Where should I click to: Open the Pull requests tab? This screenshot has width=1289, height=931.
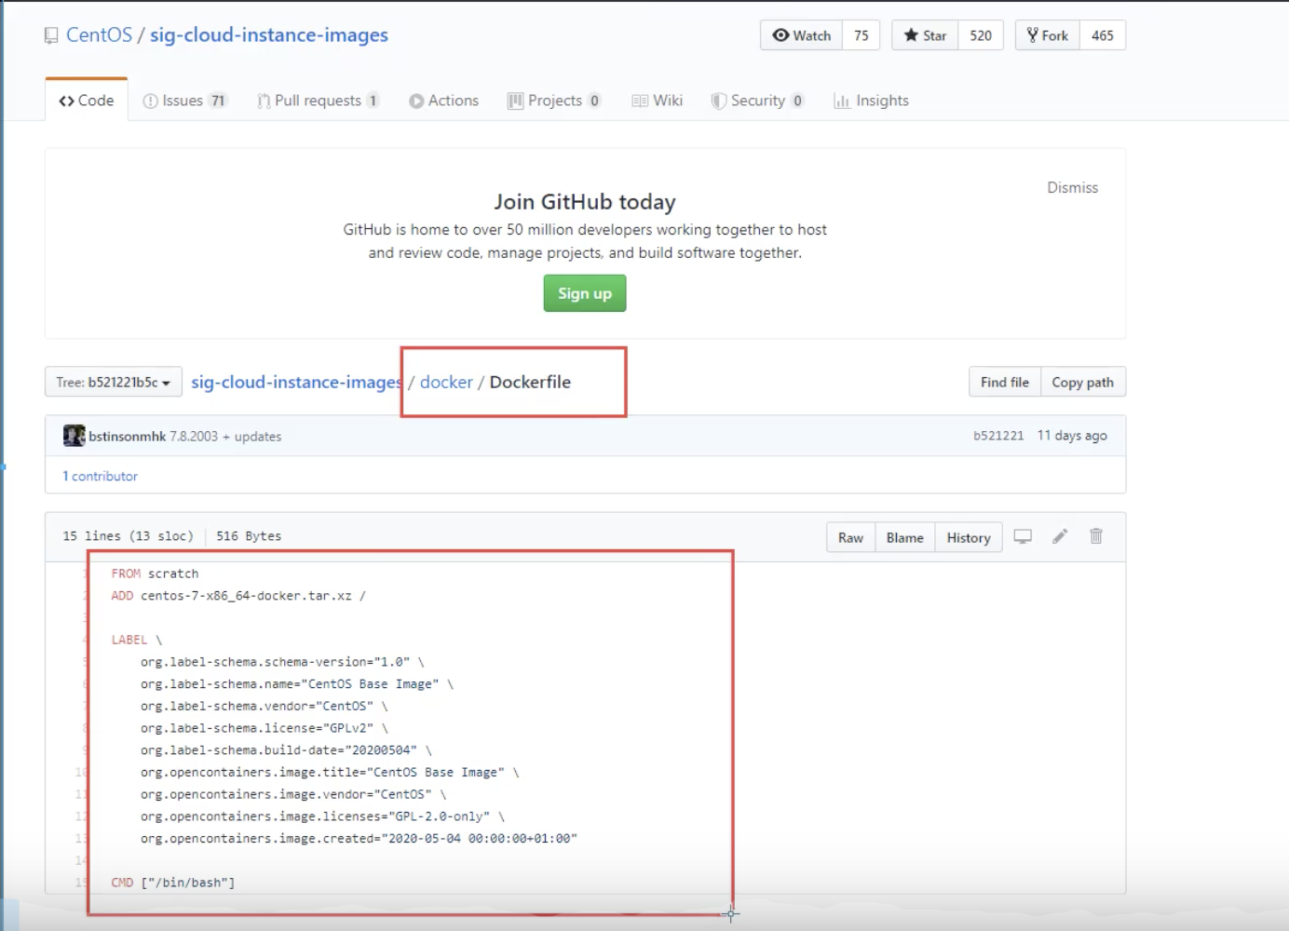click(x=319, y=101)
